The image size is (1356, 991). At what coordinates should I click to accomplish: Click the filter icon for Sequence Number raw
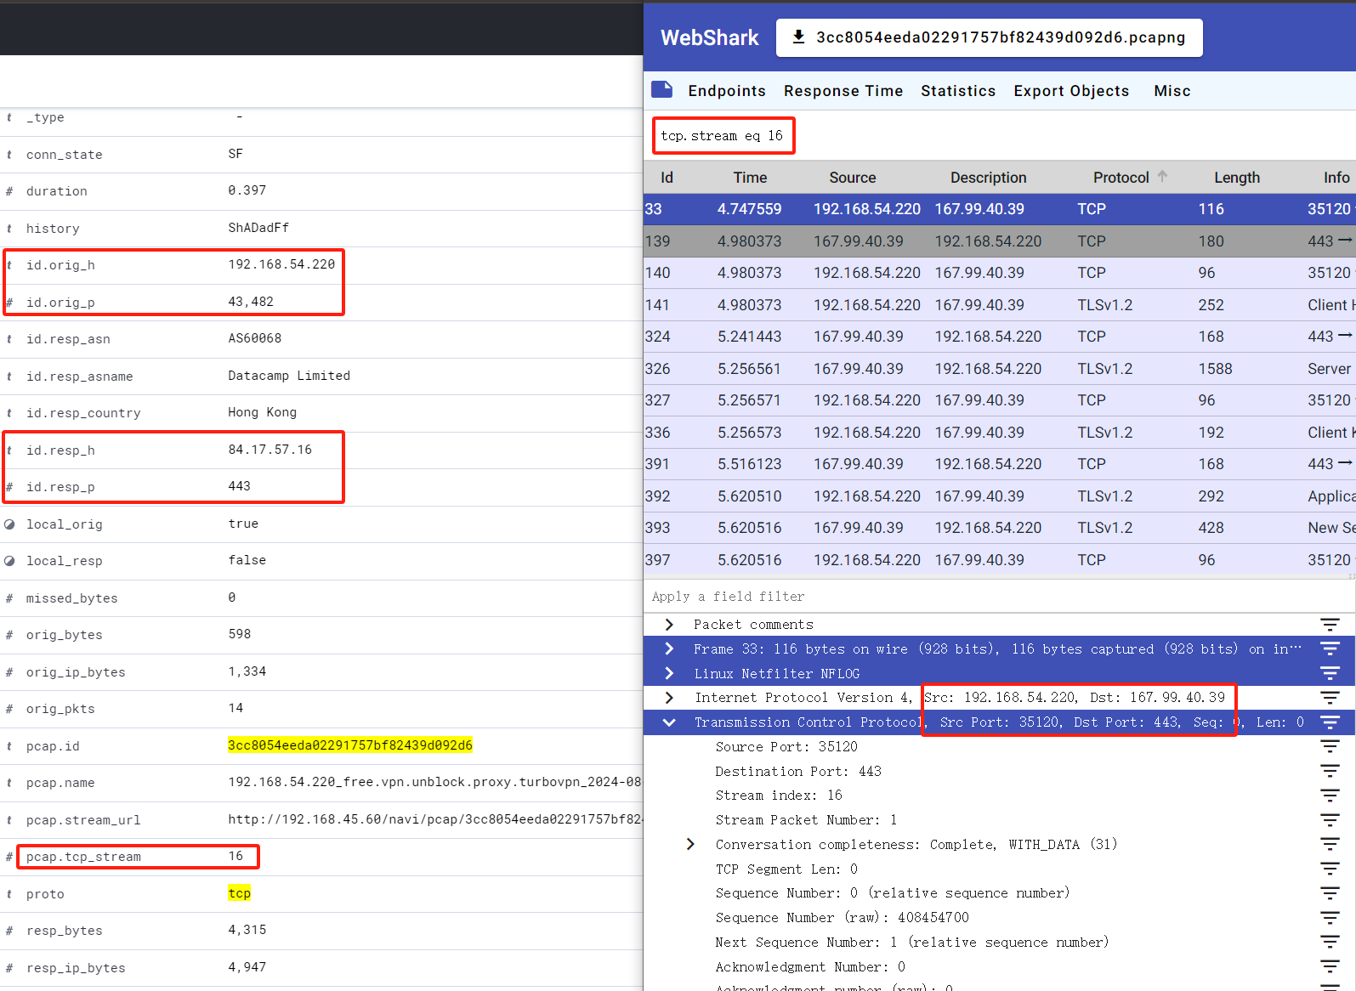(1330, 918)
